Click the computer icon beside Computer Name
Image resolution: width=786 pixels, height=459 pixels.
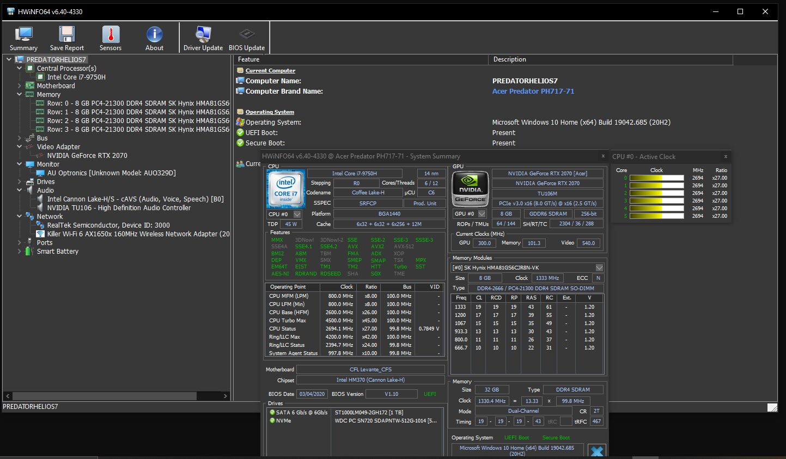[240, 81]
